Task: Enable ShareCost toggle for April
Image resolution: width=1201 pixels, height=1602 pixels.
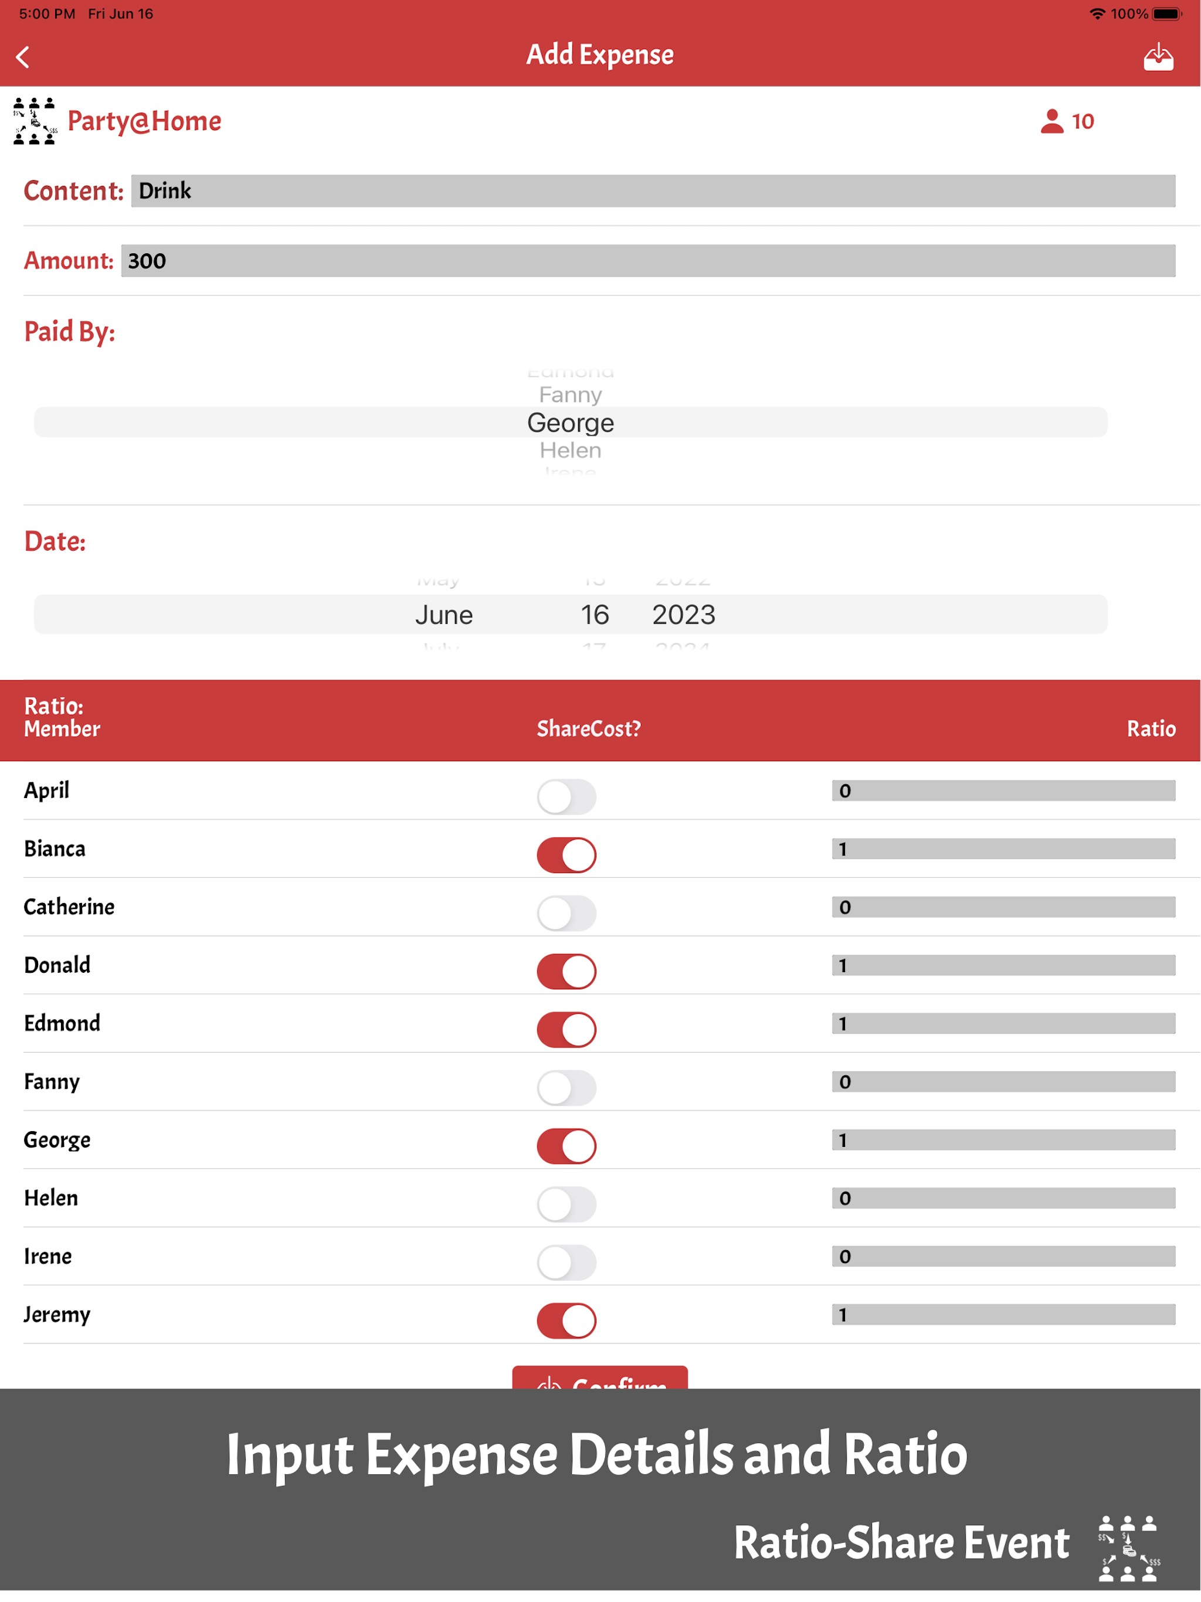Action: click(x=566, y=797)
